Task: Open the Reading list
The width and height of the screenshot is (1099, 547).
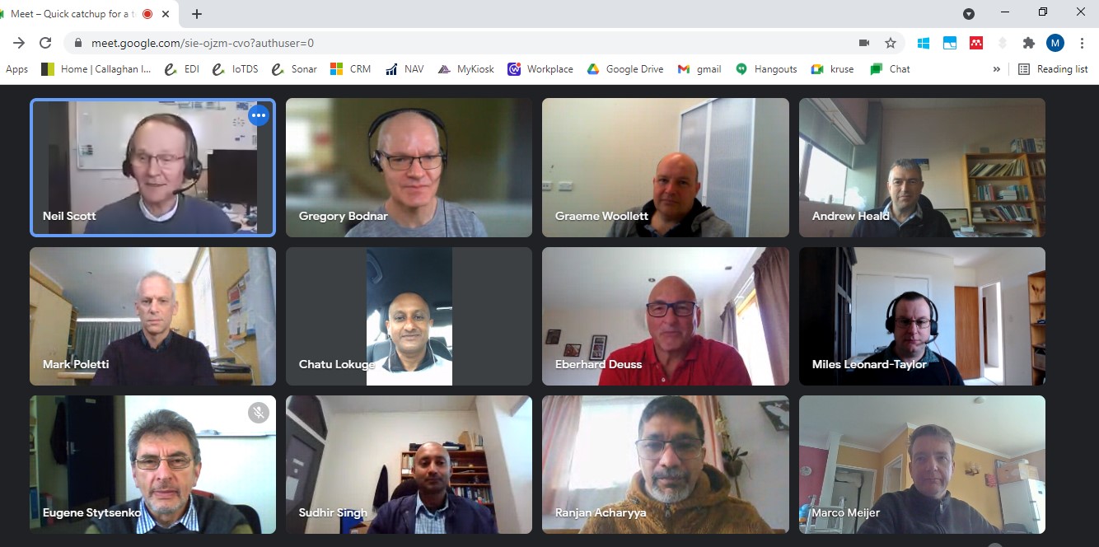Action: (x=1054, y=69)
